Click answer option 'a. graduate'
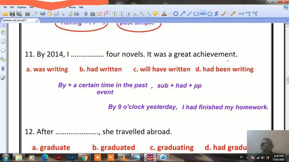Viewport: 289px width, 162px height. [51, 148]
